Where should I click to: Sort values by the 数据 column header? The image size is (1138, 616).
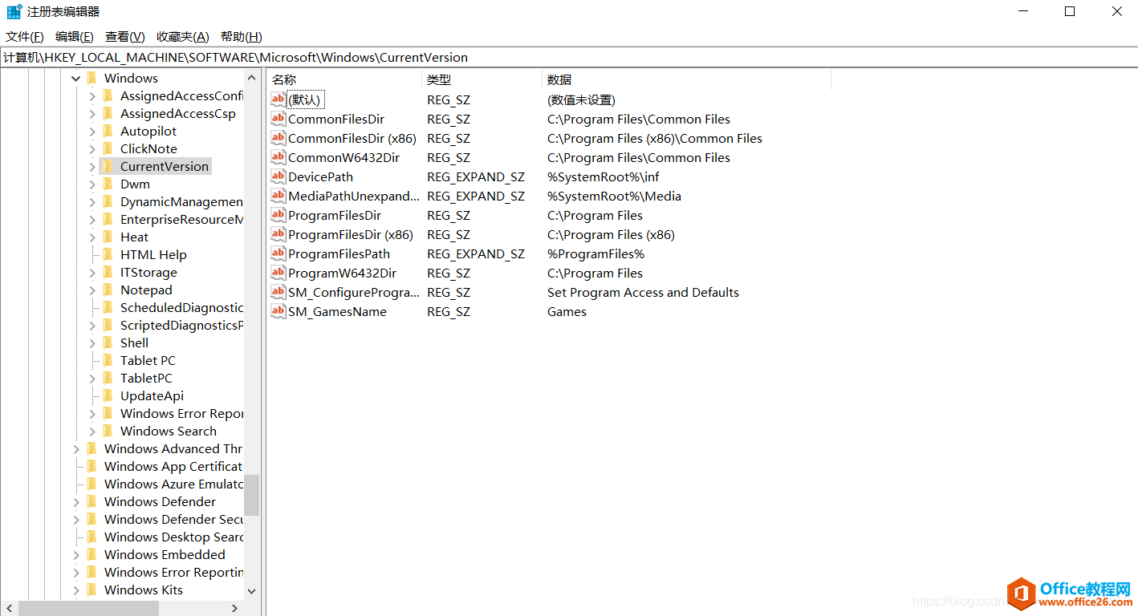click(x=686, y=79)
